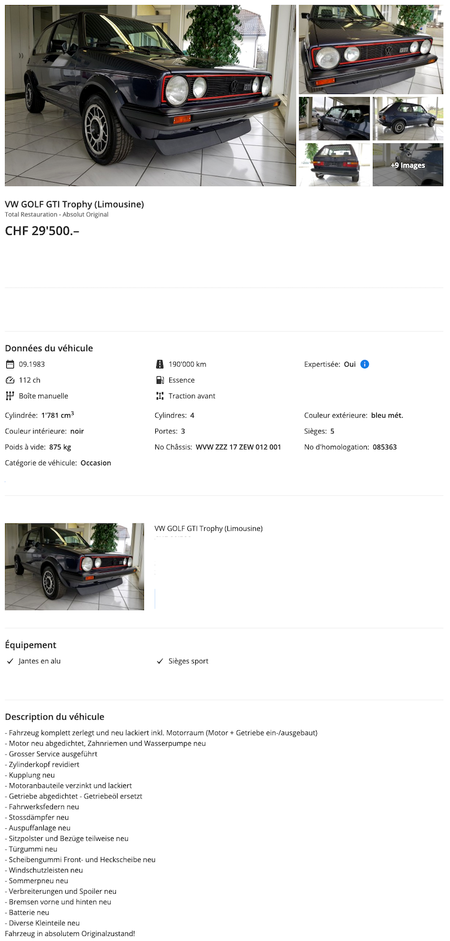Image resolution: width=450 pixels, height=941 pixels.
Task: Click the homologation number 085363
Action: (385, 447)
